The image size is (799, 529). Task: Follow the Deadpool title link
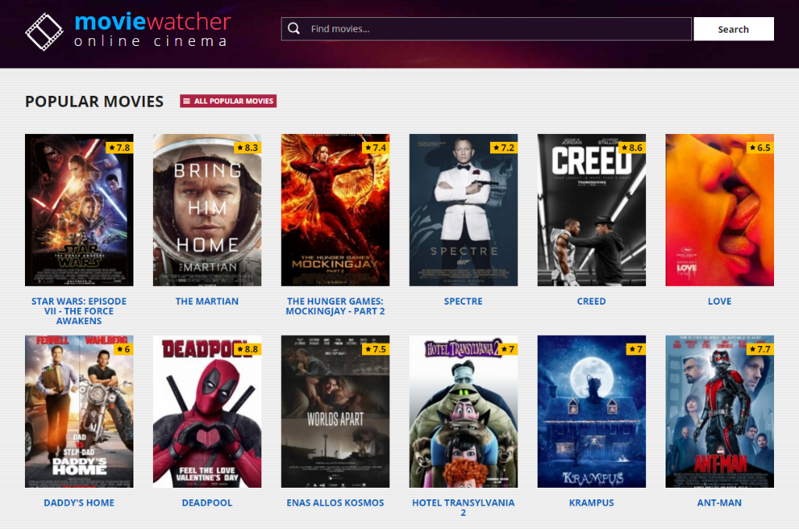pos(207,503)
